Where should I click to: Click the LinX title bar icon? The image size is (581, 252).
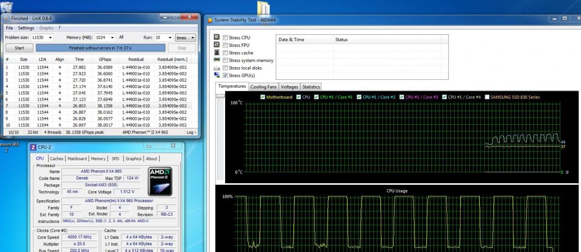(x=6, y=18)
